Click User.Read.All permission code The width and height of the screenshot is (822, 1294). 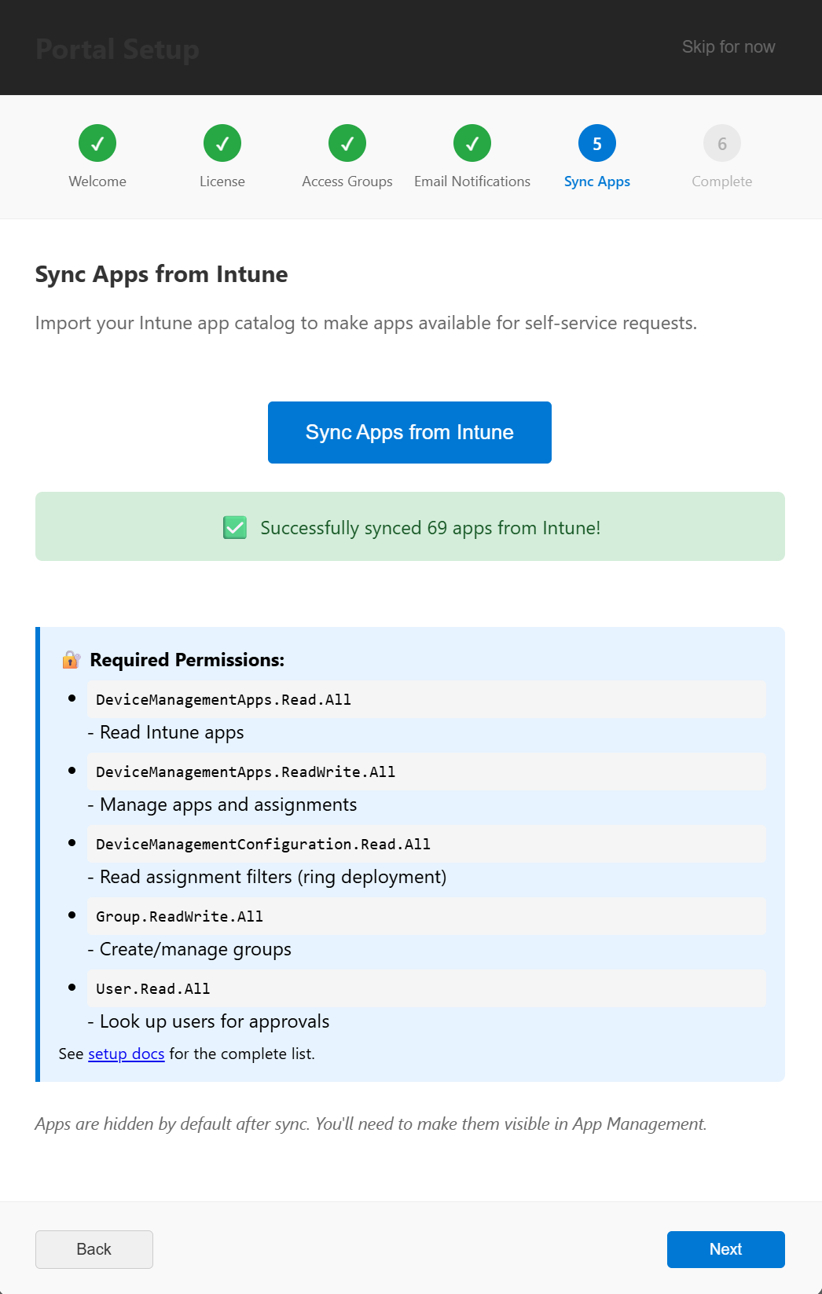(427, 988)
